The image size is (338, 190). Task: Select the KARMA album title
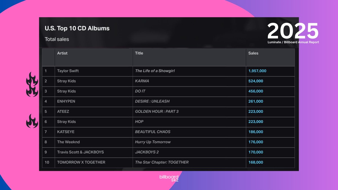142,81
